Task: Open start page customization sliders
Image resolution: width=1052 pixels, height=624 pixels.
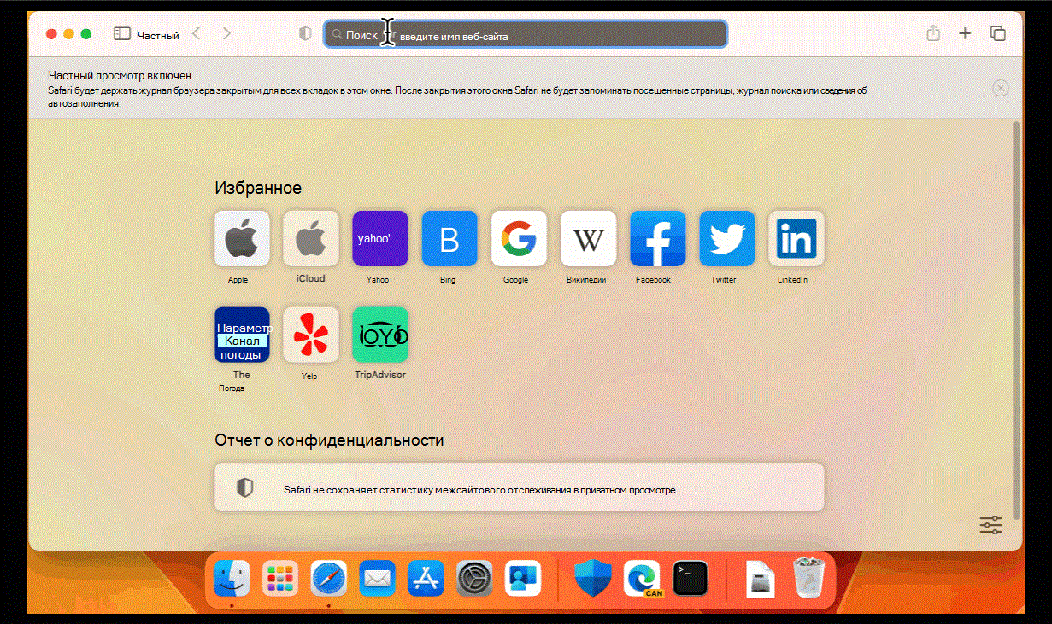Action: coord(991,525)
